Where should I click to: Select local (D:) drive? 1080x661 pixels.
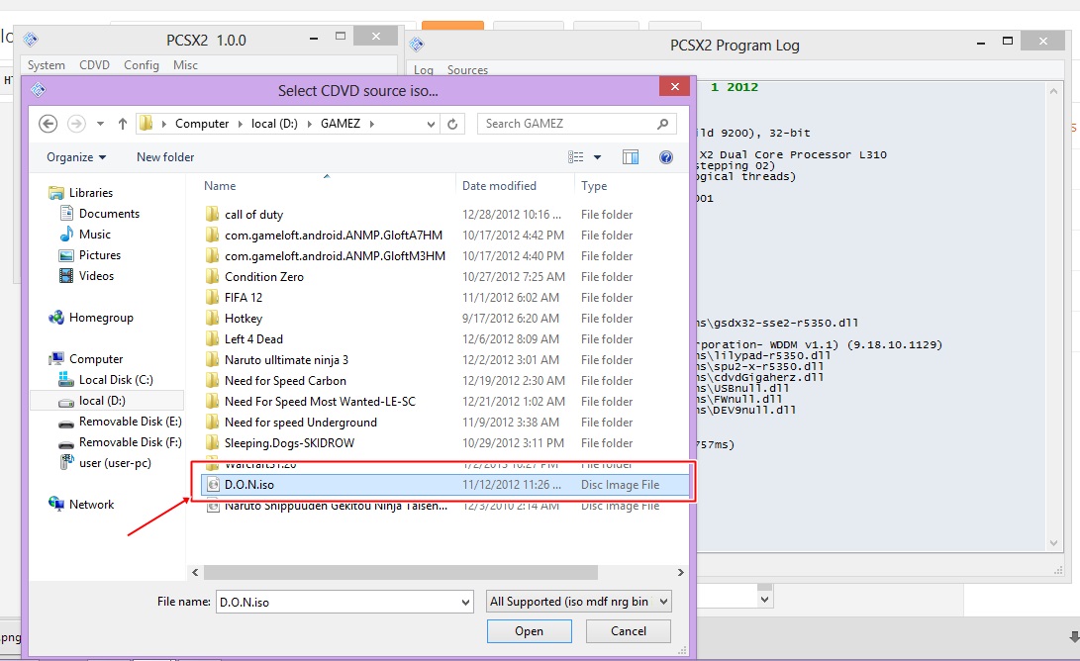click(107, 401)
